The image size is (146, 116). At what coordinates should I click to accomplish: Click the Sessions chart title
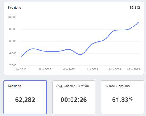14,8
